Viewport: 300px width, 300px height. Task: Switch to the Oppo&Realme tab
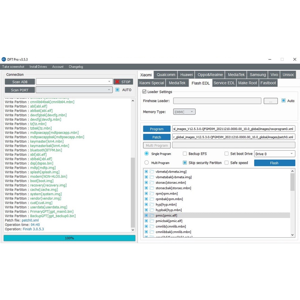click(x=210, y=75)
